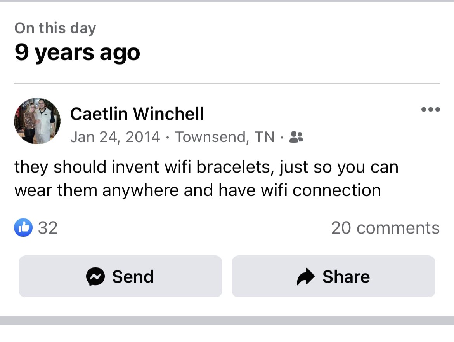
Task: Tap the thin divider line under the heading
Action: coord(227,83)
